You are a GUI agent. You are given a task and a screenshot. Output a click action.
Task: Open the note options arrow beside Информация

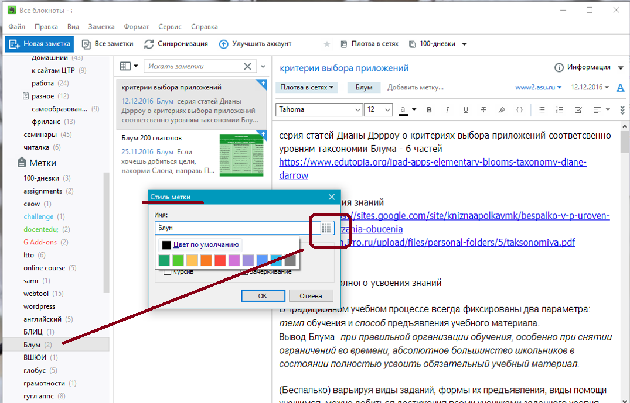click(621, 67)
